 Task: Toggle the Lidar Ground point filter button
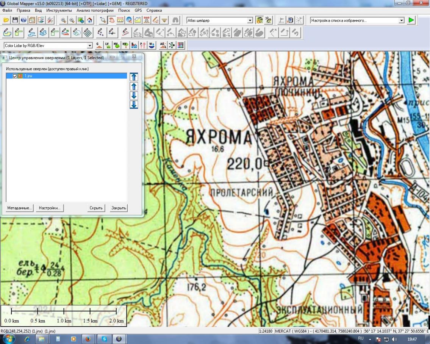(x=99, y=45)
